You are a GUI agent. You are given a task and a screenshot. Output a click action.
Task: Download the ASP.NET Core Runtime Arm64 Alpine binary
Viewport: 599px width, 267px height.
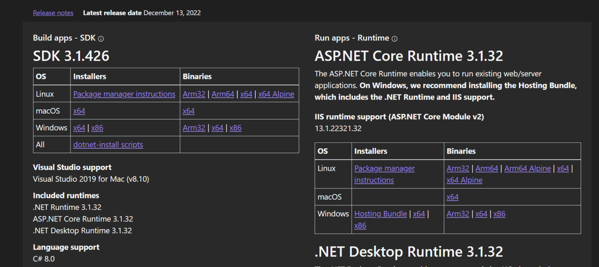tap(527, 169)
